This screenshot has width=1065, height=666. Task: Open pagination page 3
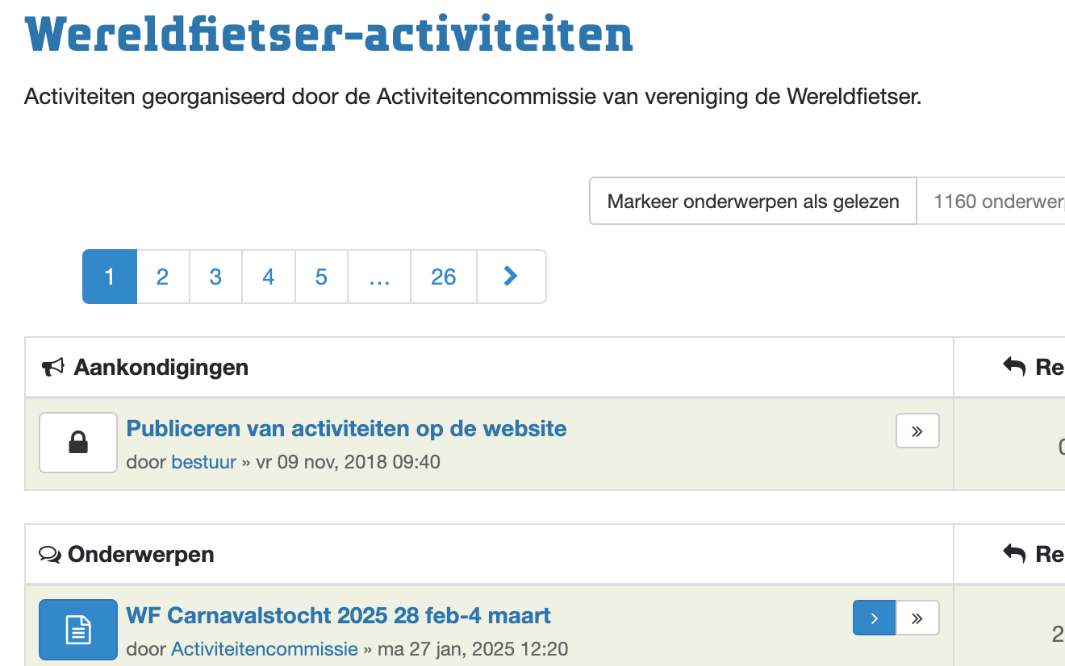(x=215, y=277)
